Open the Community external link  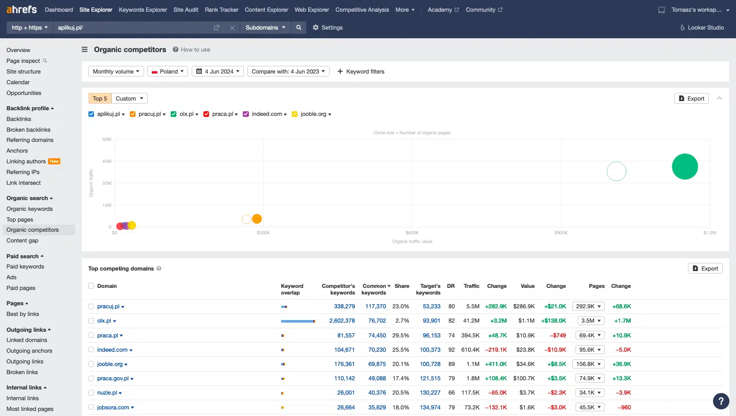click(484, 10)
